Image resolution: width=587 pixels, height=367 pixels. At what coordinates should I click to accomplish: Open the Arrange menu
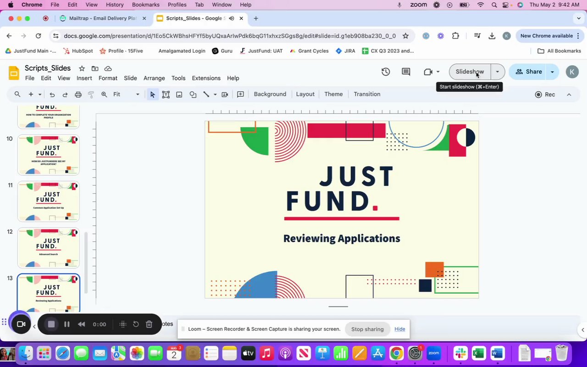(154, 78)
